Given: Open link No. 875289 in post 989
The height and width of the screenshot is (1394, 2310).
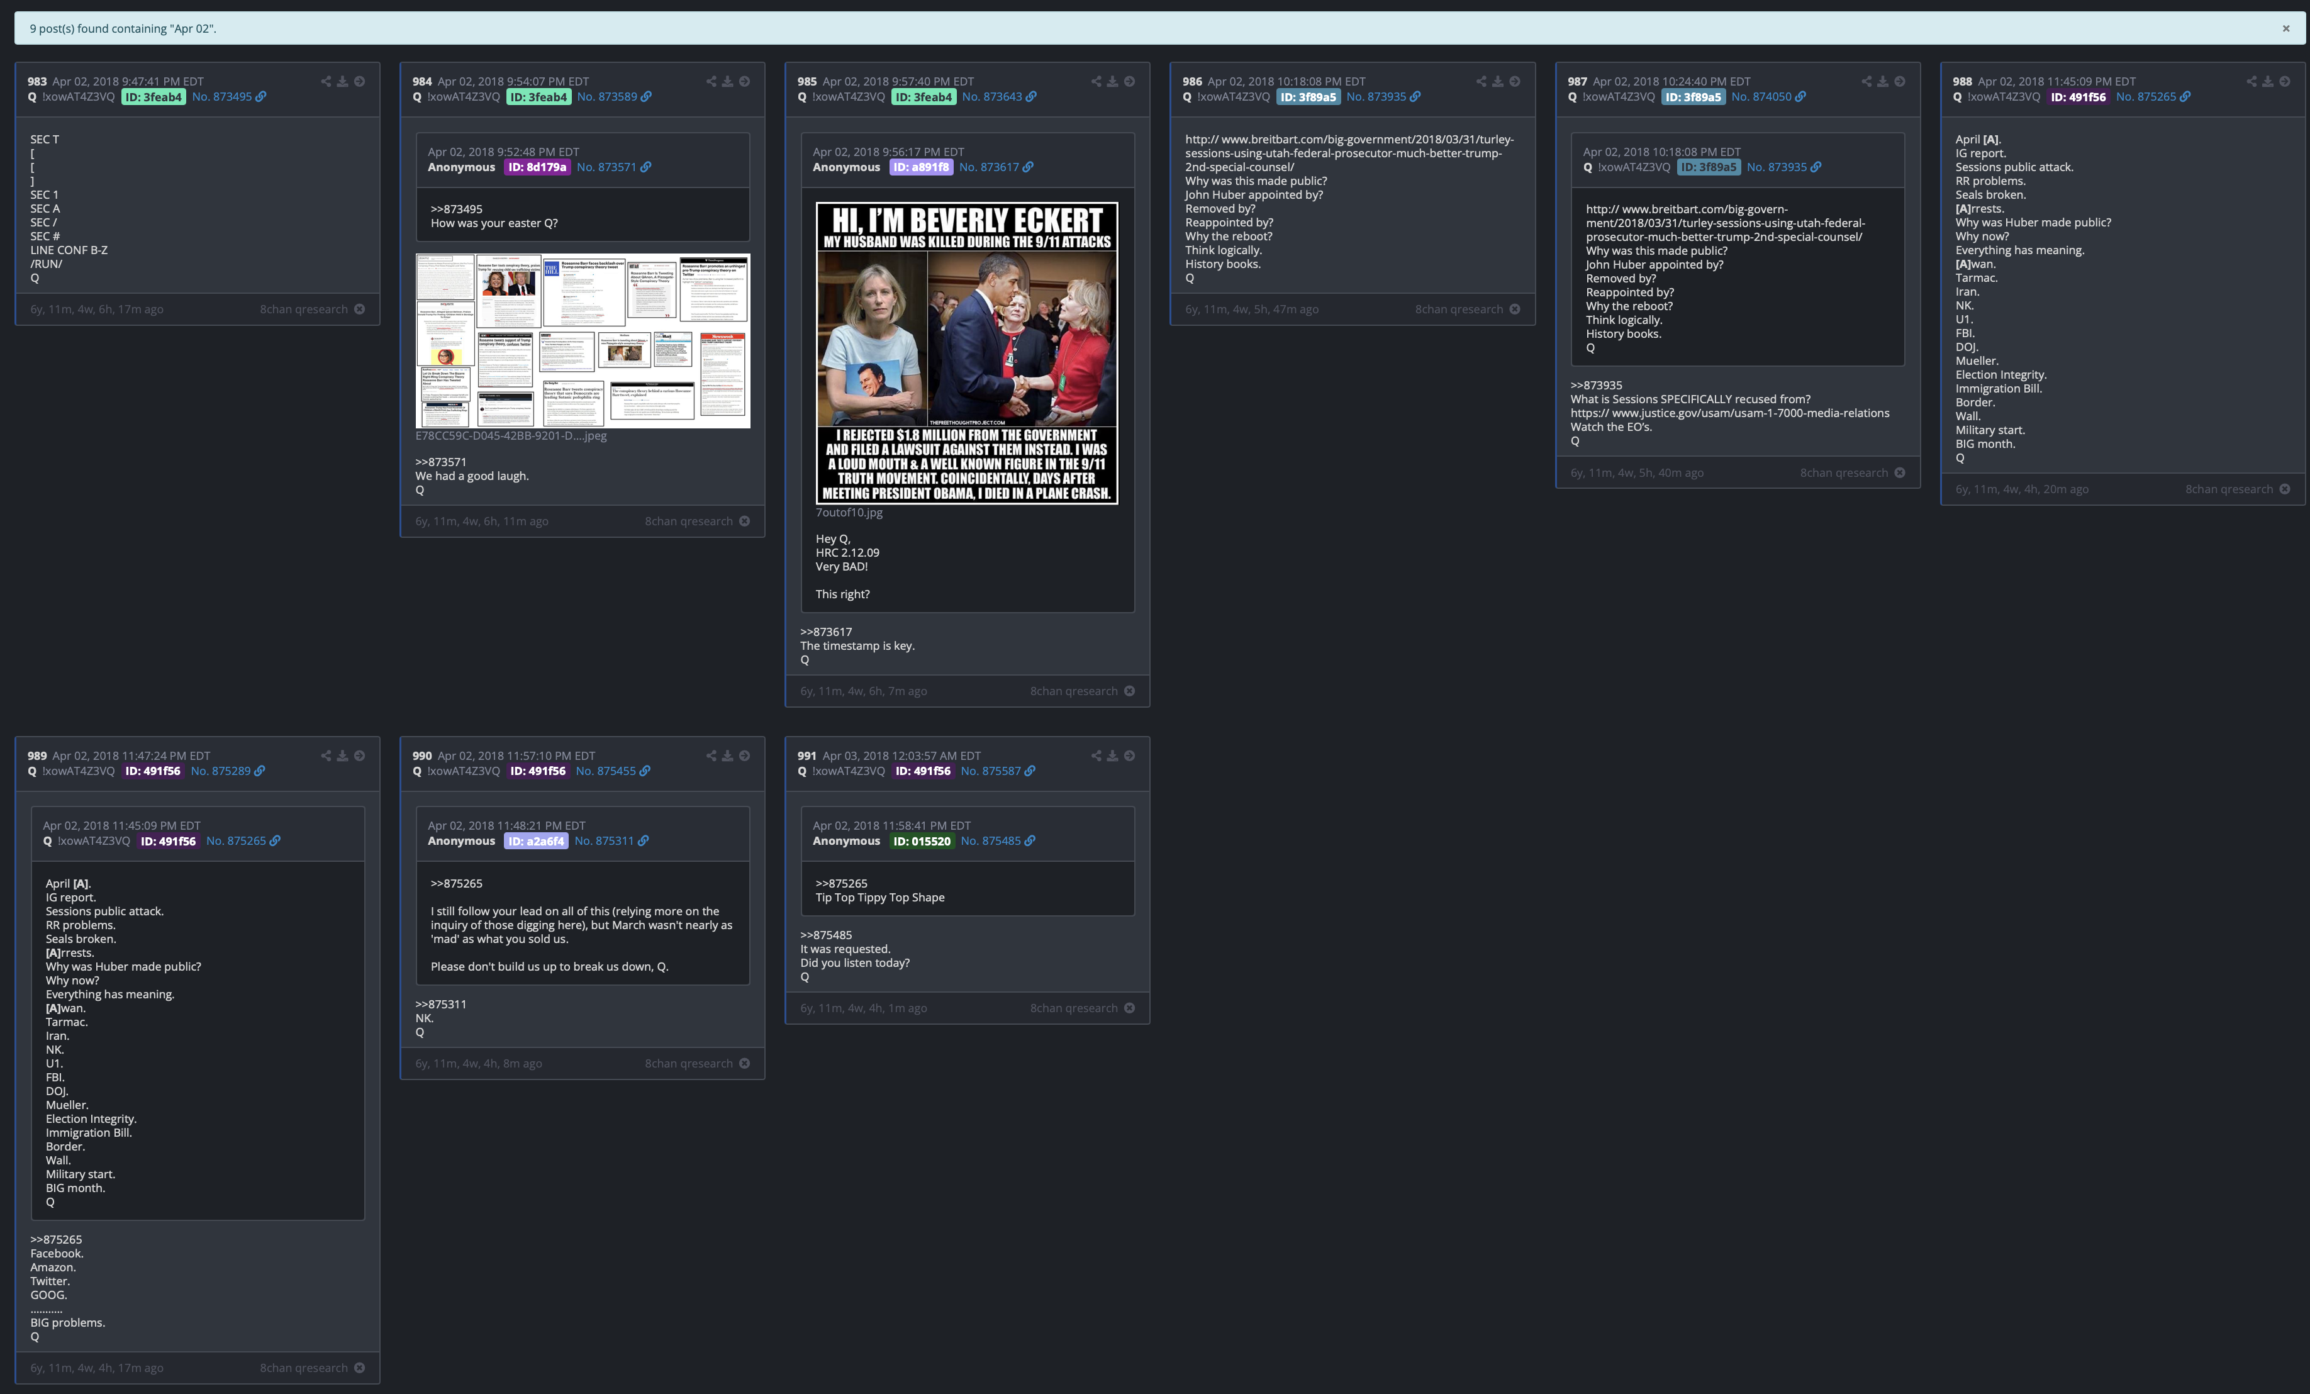Looking at the screenshot, I should (228, 771).
